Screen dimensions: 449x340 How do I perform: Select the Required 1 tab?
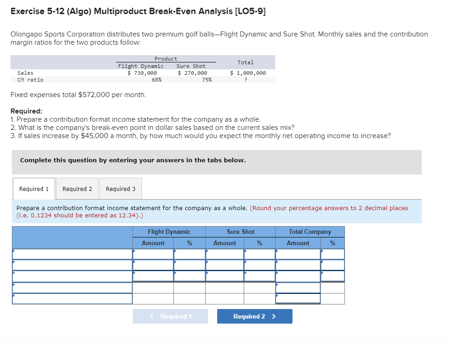pos(34,188)
